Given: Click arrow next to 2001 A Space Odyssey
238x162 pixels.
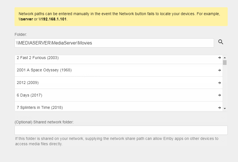Looking at the screenshot, I should point(220,70).
